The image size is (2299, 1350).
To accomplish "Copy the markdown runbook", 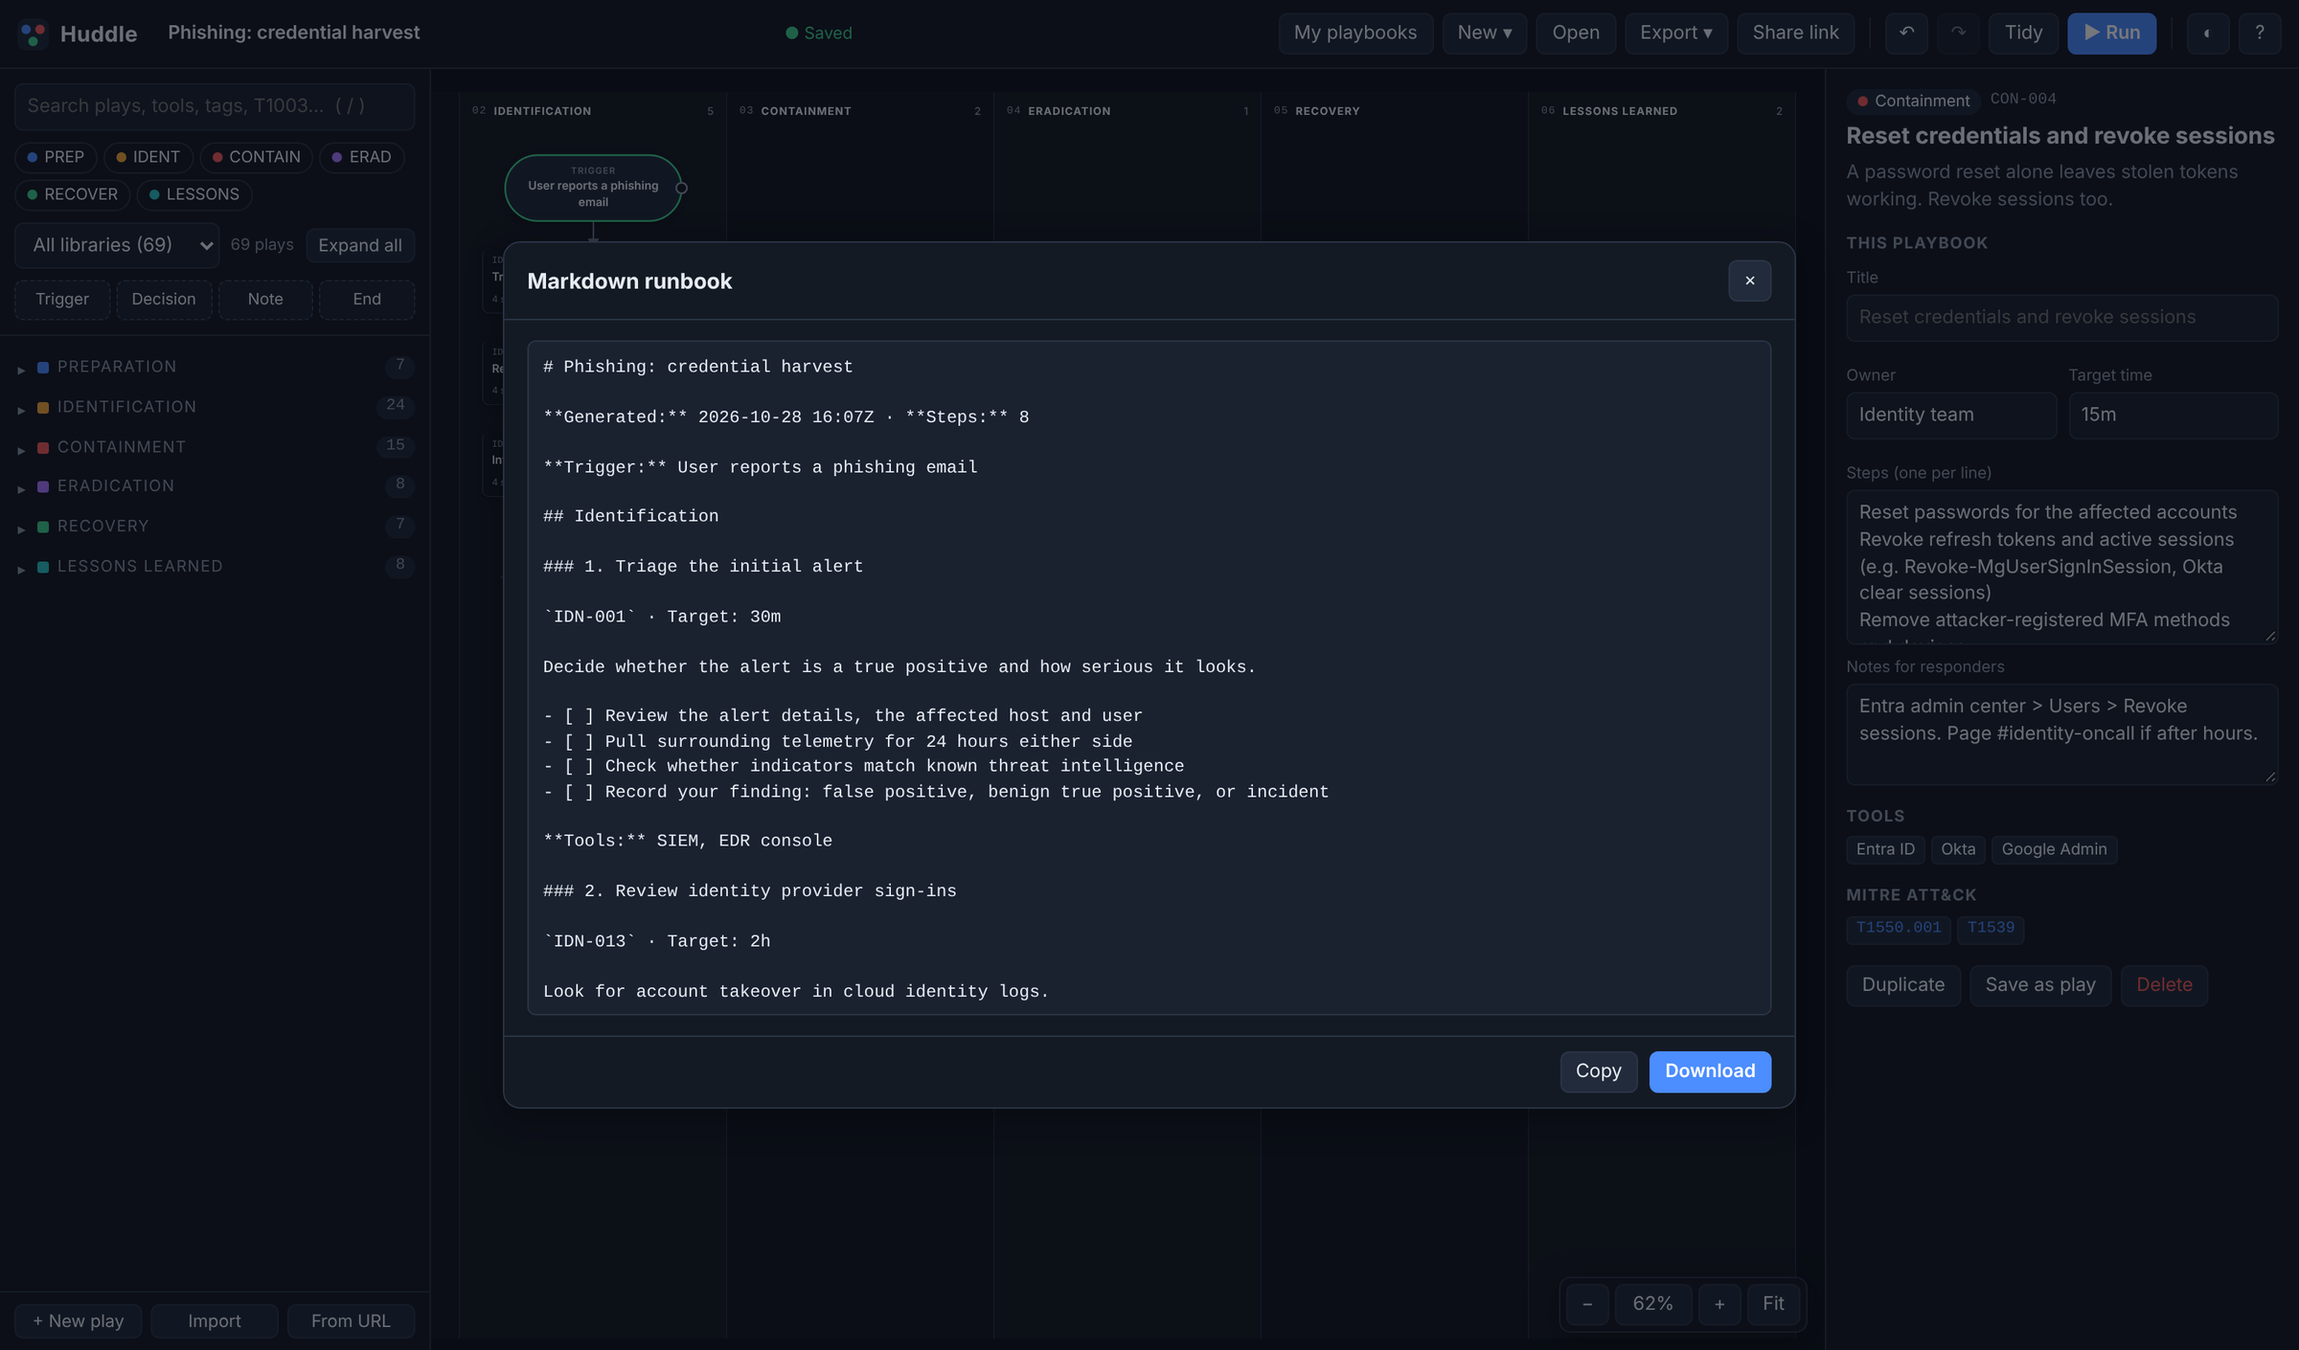I will pos(1598,1071).
